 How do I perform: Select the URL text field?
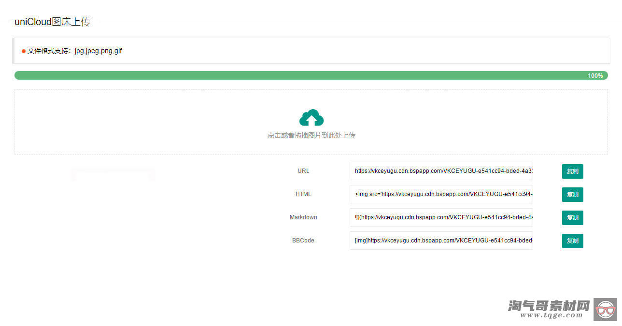(x=441, y=171)
